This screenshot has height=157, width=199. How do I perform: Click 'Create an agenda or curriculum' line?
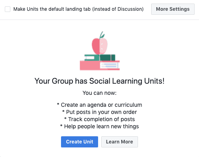click(x=99, y=105)
